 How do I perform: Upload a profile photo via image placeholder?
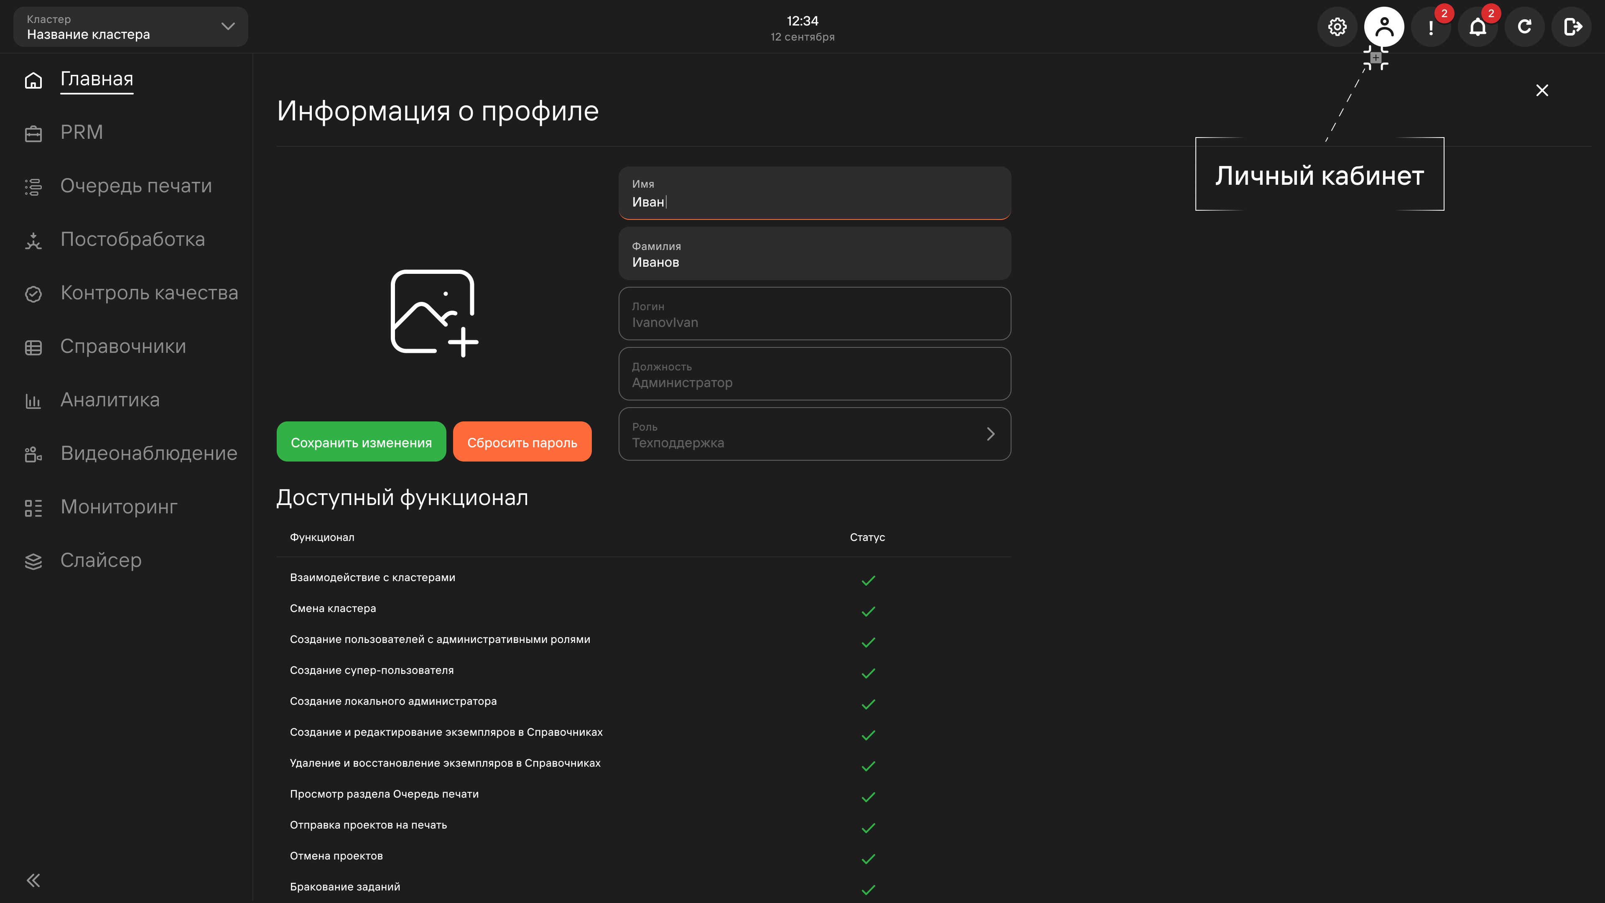(434, 314)
